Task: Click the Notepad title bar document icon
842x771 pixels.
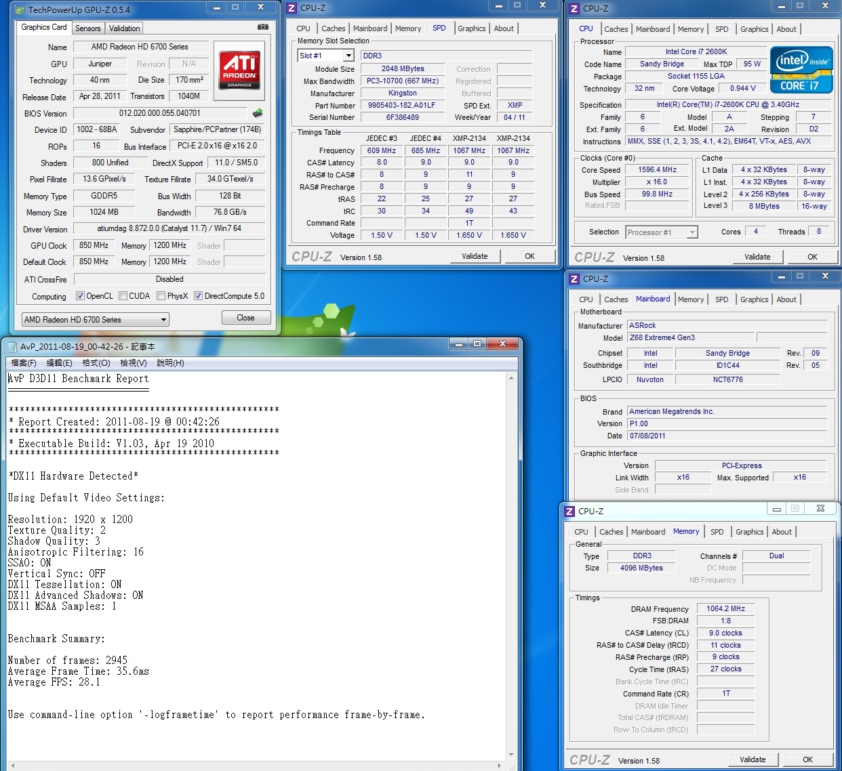Action: click(12, 346)
